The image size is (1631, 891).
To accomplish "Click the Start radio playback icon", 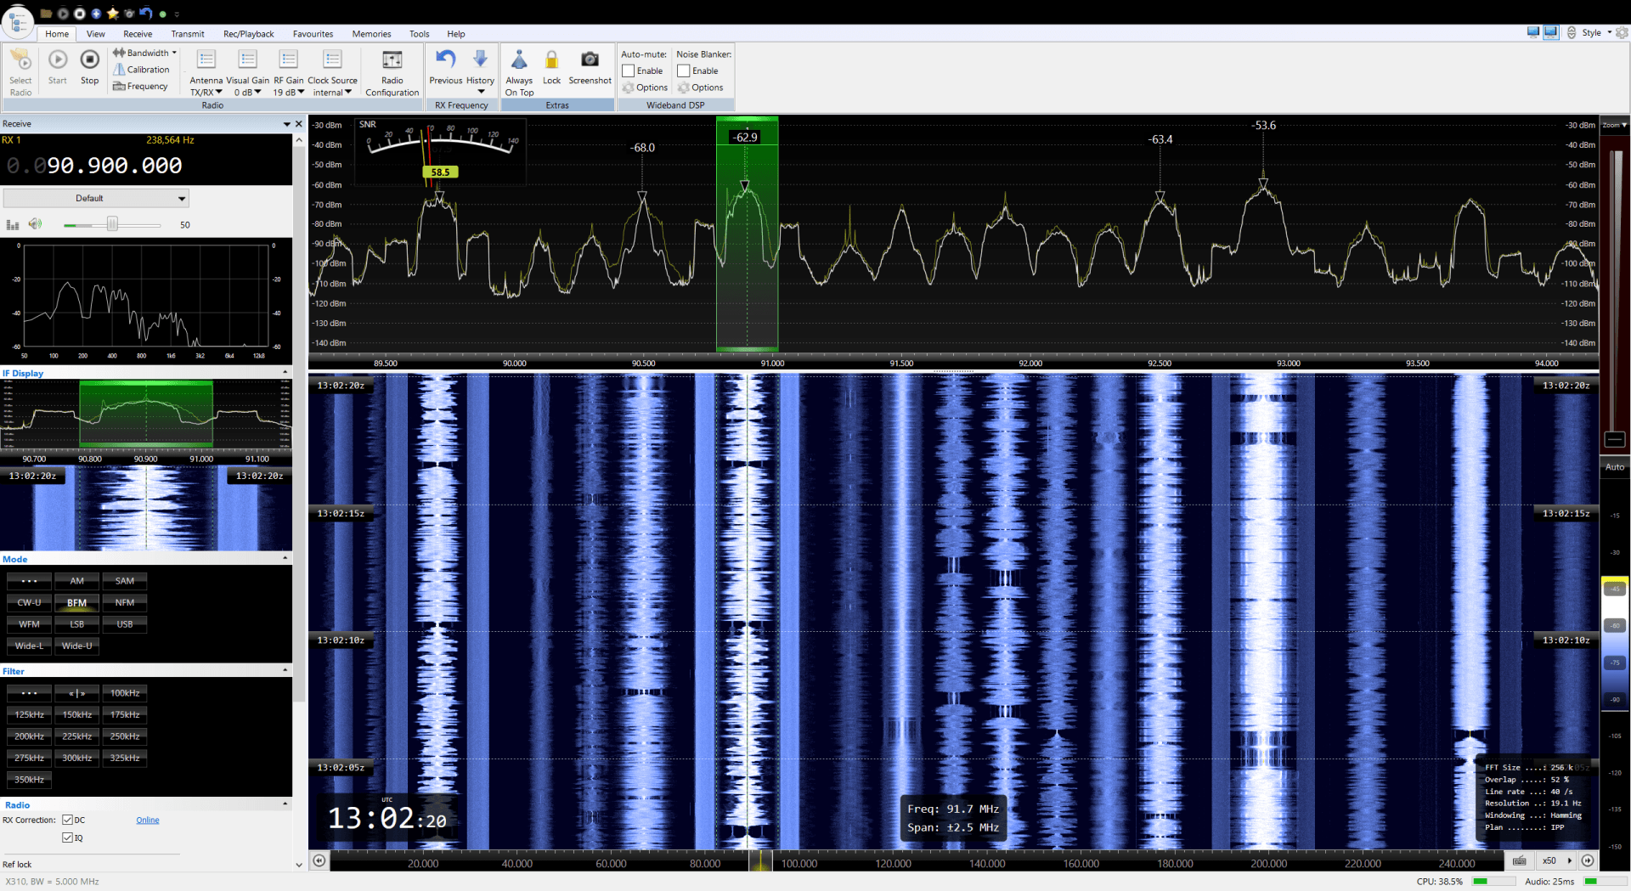I will point(58,60).
